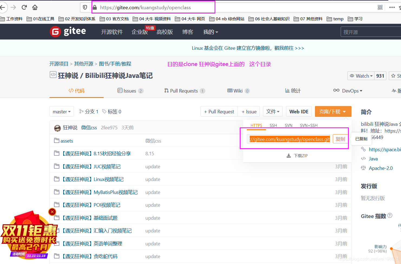Screen dimensions: 401x264
Task: Click the padlock site security icon
Action: [95, 8]
